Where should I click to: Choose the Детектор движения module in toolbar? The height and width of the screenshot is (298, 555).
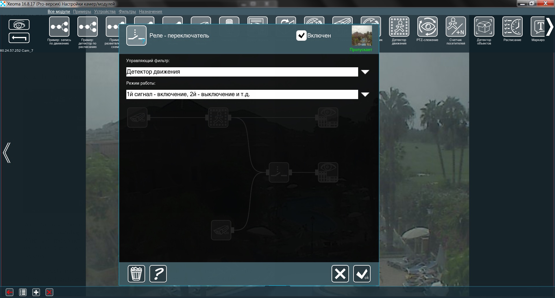tap(399, 27)
